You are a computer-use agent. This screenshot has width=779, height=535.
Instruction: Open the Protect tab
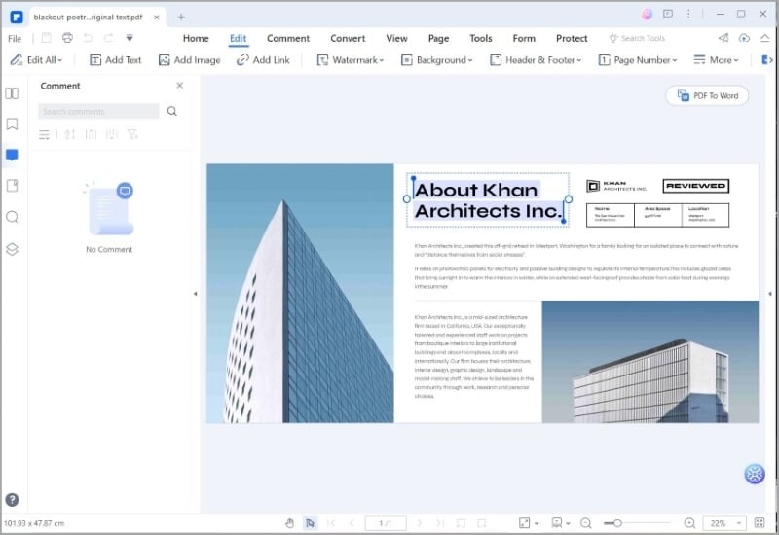coord(572,38)
